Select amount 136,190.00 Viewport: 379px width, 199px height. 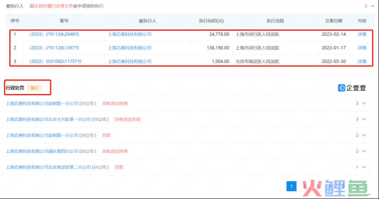218,48
